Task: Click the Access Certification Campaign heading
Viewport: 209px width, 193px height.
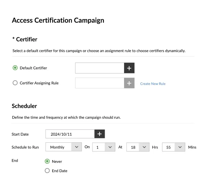Action: (x=58, y=20)
